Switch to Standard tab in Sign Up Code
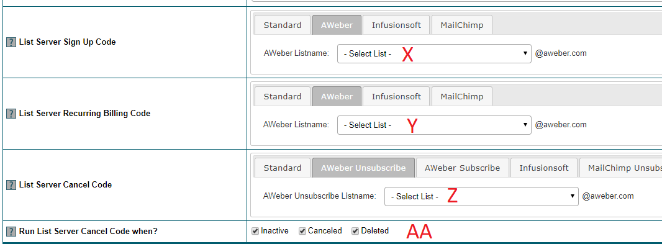This screenshot has height=244, width=662. (283, 25)
